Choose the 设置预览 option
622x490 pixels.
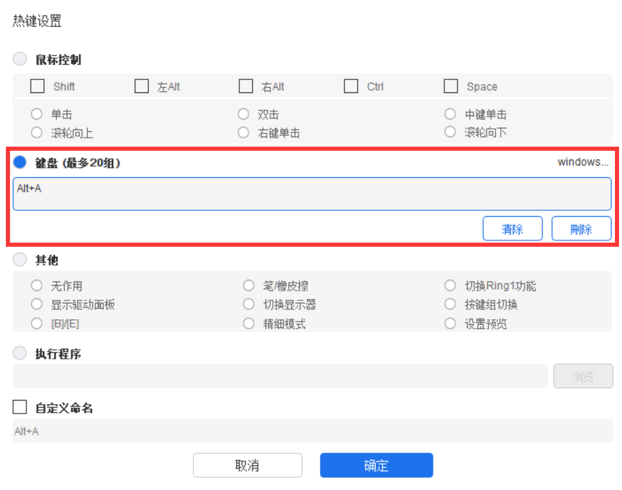(450, 323)
